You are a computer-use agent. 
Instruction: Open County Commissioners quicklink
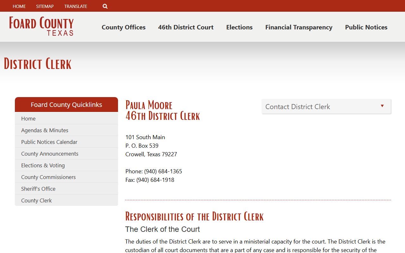(x=66, y=177)
